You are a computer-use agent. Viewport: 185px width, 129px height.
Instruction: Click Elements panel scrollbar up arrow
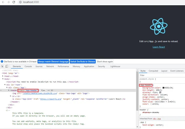click(x=137, y=70)
